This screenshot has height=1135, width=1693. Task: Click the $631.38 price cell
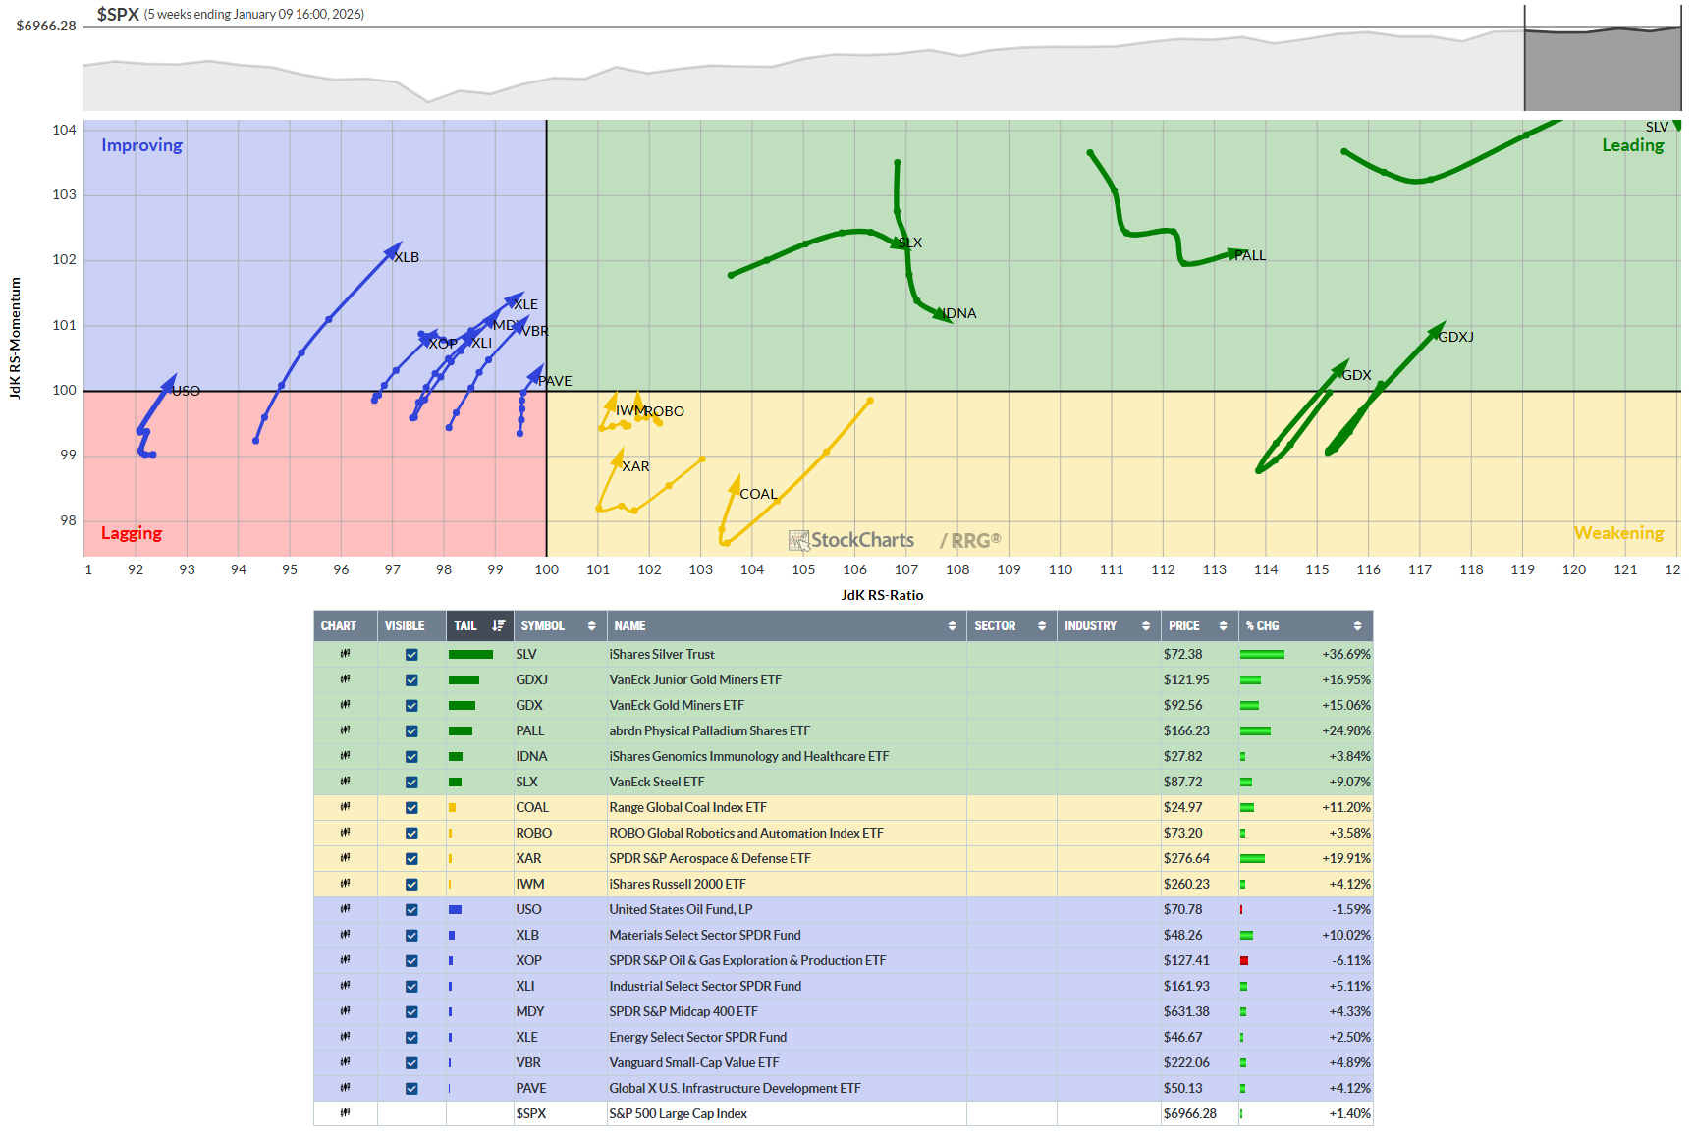[x=1186, y=1011]
